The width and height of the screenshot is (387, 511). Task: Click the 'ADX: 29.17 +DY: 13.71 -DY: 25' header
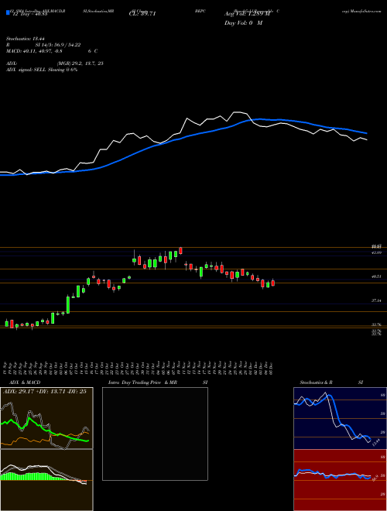click(x=45, y=391)
